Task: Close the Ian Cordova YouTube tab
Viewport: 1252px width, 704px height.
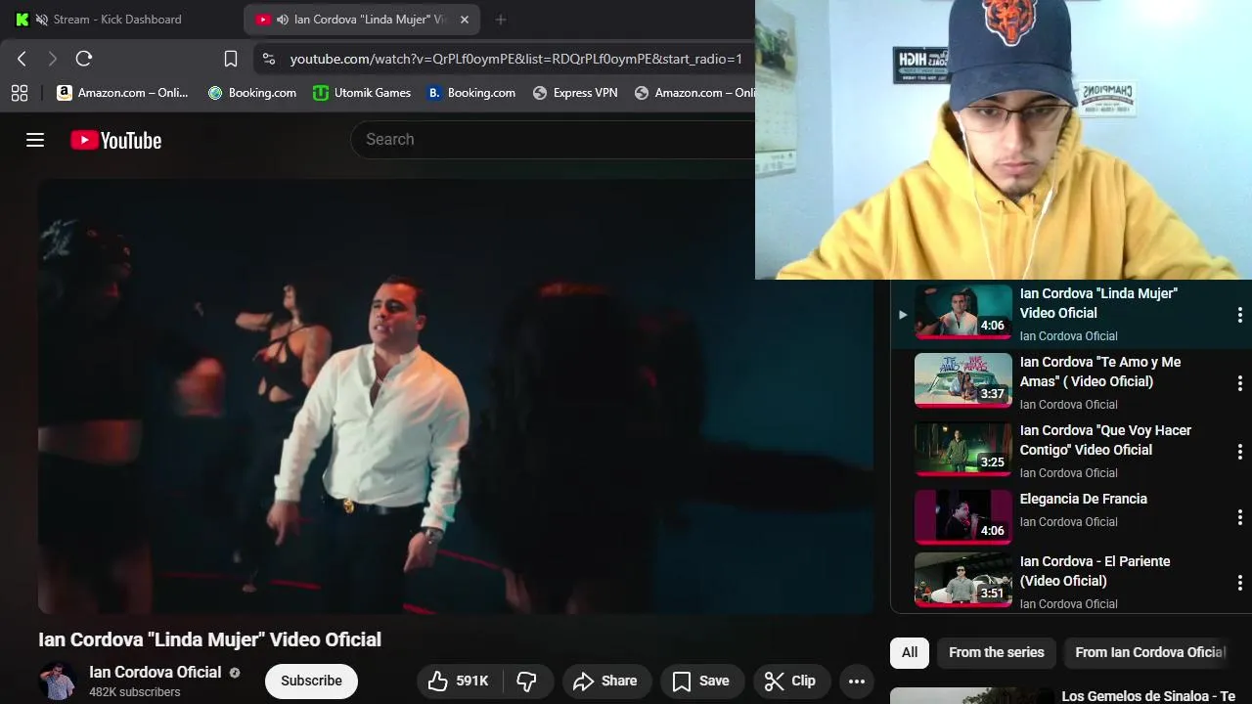Action: tap(465, 20)
